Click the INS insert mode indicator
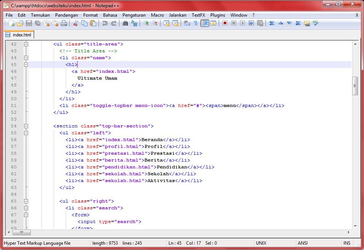This screenshot has height=250, width=364. coord(347,243)
